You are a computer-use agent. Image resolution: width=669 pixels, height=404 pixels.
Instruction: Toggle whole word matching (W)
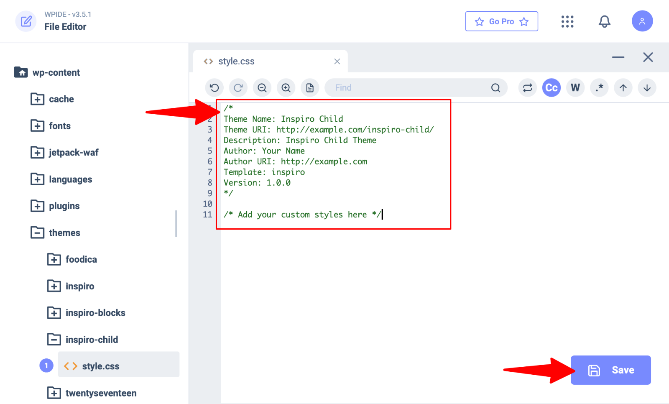575,88
